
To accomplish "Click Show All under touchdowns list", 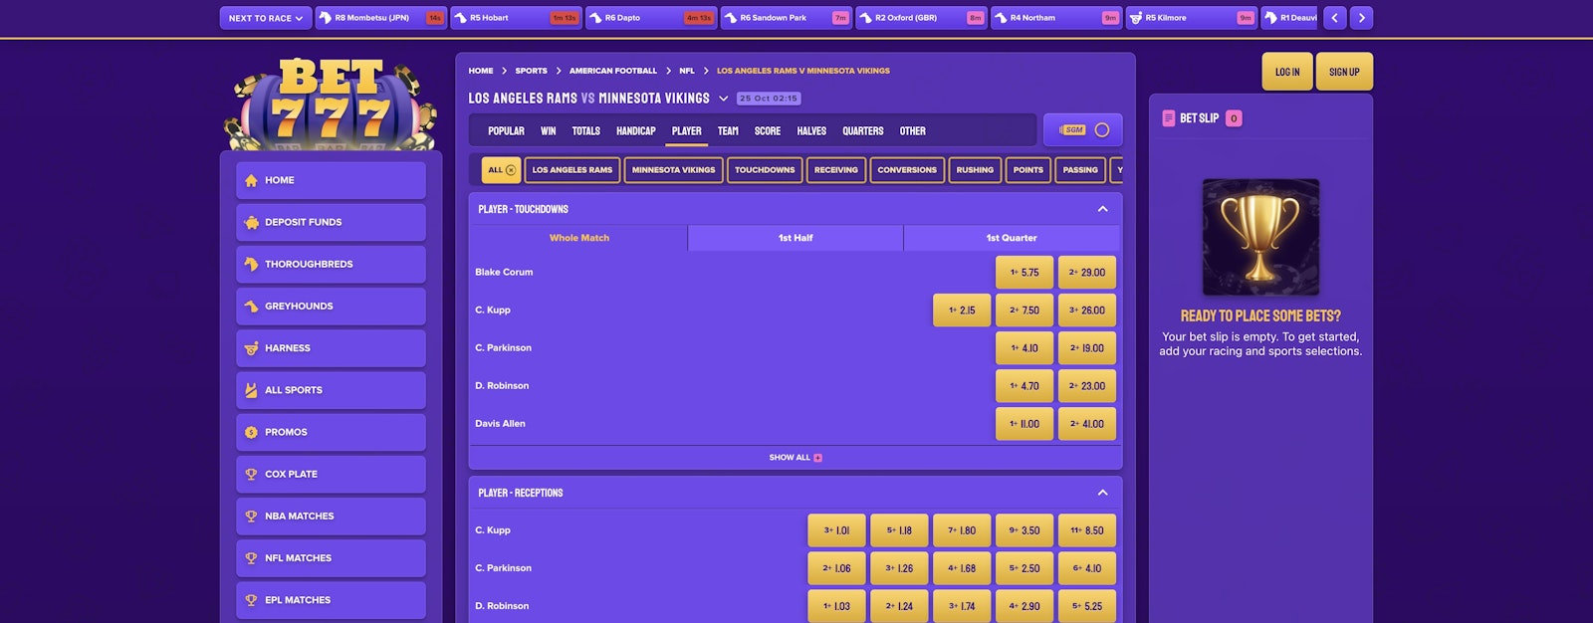I will (x=795, y=458).
